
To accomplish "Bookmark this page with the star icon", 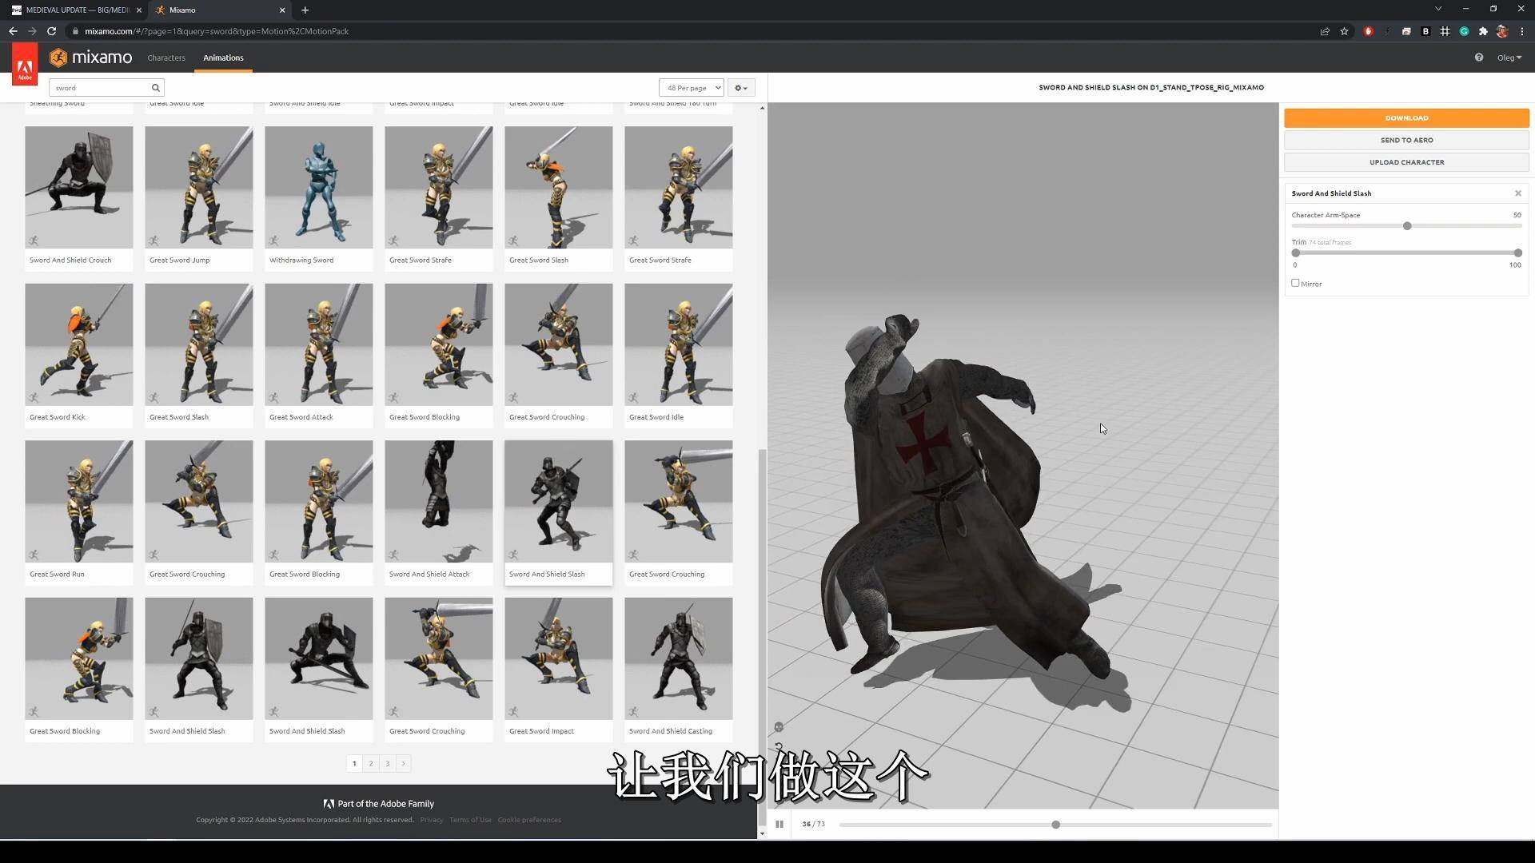I will coord(1345,31).
